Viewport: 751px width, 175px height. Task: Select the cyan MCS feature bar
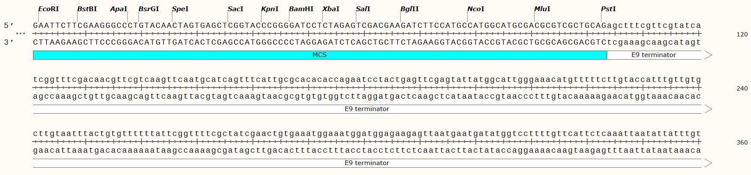tap(320, 55)
